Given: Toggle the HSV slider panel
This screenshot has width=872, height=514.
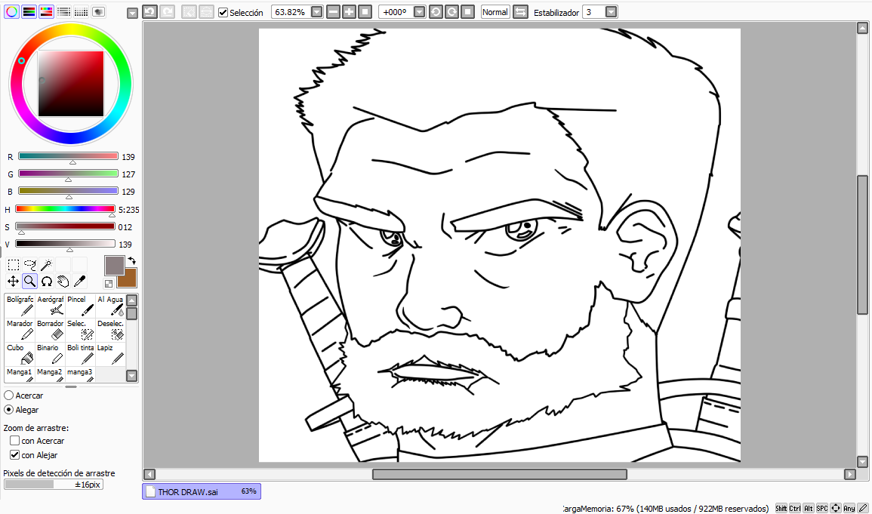Looking at the screenshot, I should click(46, 11).
